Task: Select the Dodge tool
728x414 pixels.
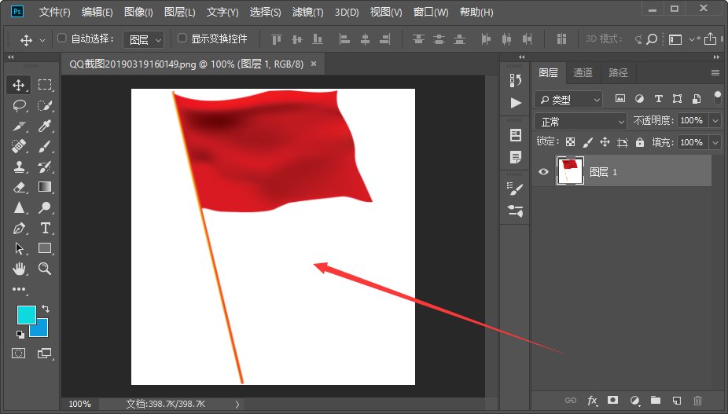Action: click(45, 207)
